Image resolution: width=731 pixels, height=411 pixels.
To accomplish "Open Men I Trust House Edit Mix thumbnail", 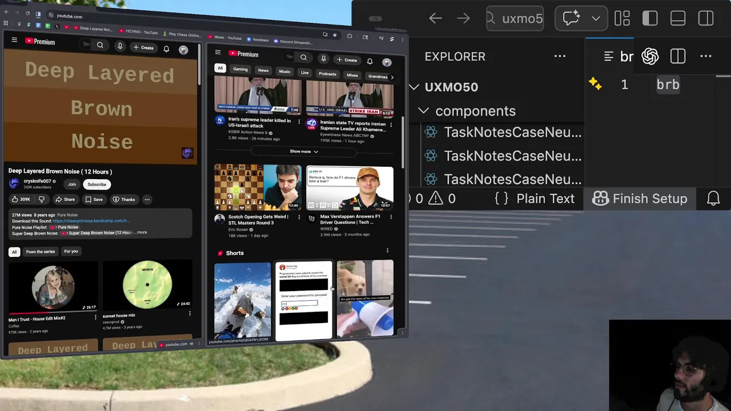I will [53, 287].
